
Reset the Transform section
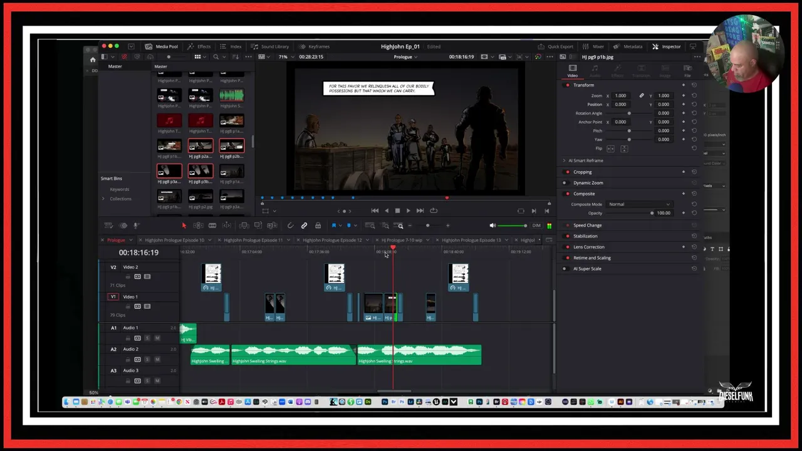[x=694, y=85]
